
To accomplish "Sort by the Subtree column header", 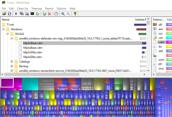I will click(x=140, y=19).
